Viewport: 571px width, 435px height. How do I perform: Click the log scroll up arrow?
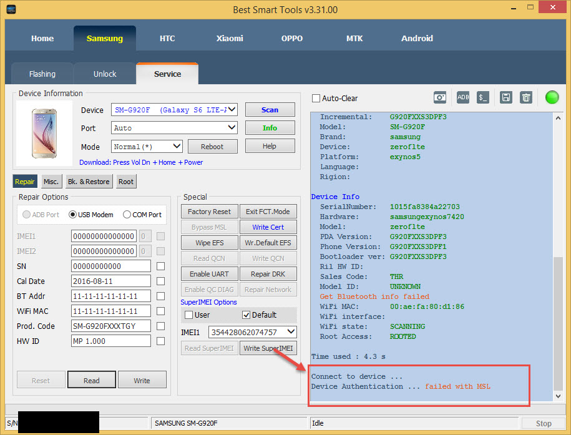(x=558, y=118)
